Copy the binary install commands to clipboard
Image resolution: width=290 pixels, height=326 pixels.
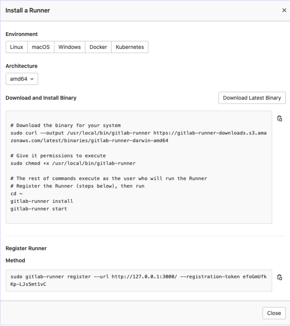click(x=280, y=119)
